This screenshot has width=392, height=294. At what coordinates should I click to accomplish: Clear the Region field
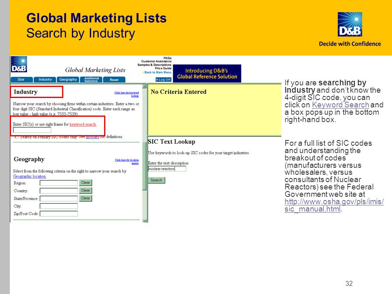(x=85, y=183)
